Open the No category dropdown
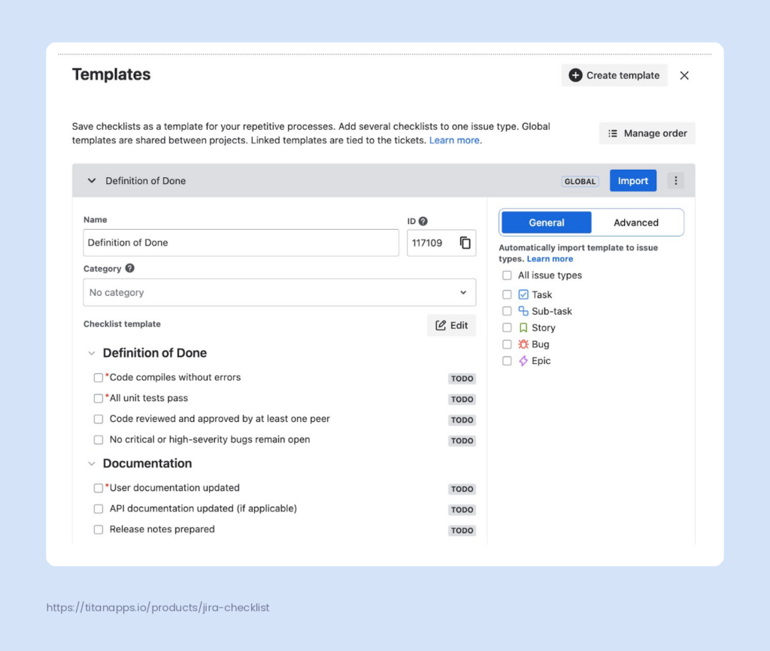770x651 pixels. (279, 293)
